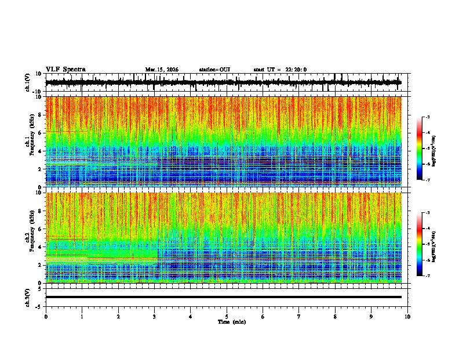Click the "-5" tick on ch.1 colorbar
The image size is (459, 355).
coord(427,148)
